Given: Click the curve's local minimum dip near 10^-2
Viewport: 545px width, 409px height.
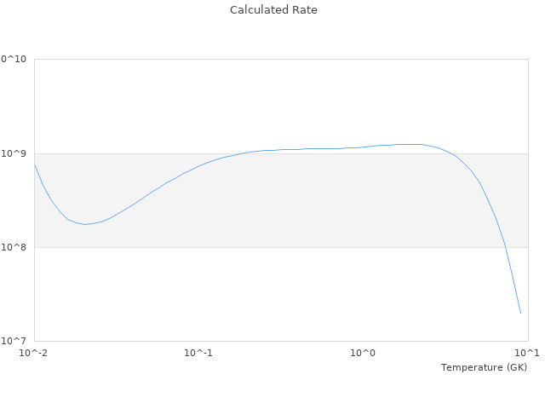Looking at the screenshot, I should tap(84, 224).
